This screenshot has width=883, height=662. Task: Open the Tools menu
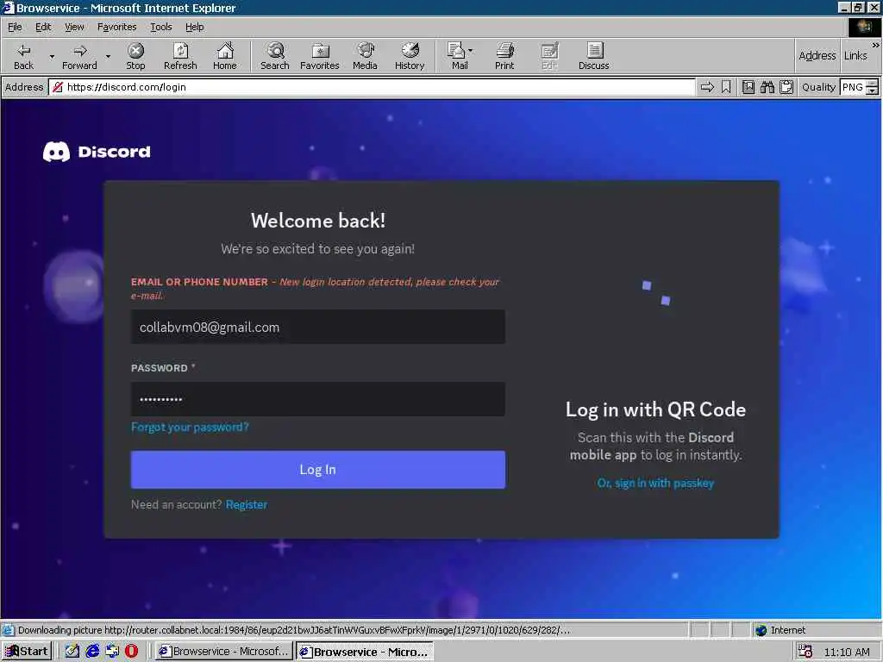point(160,27)
